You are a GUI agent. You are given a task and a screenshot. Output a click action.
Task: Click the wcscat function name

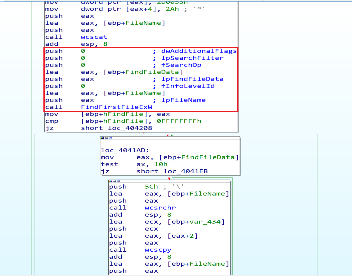pos(94,37)
